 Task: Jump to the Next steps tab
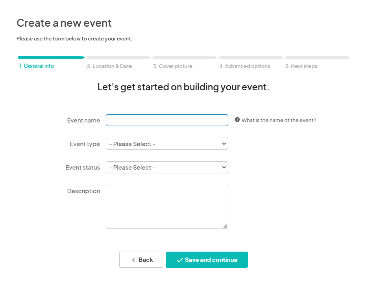[301, 66]
